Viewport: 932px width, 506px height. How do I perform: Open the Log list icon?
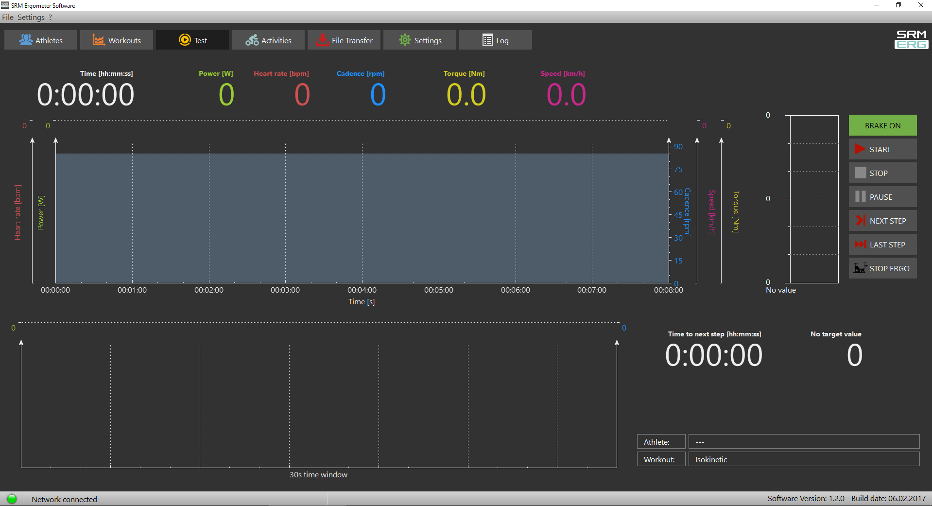[487, 40]
